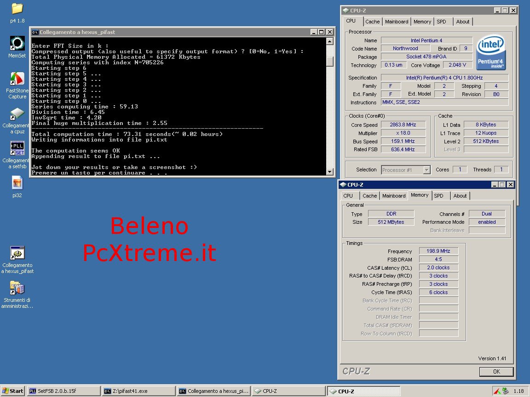Screen dimensions: 530x397
Task: Open Processor #1 selection dropdown
Action: pos(427,170)
